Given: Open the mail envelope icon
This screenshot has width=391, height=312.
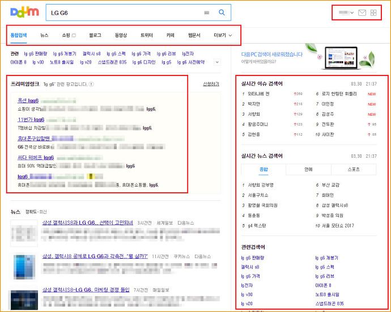Looking at the screenshot, I should pos(362,12).
